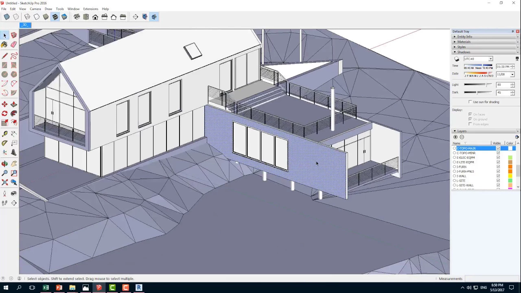Image resolution: width=521 pixels, height=293 pixels.
Task: Select the Look Around eye tool
Action: point(14,194)
